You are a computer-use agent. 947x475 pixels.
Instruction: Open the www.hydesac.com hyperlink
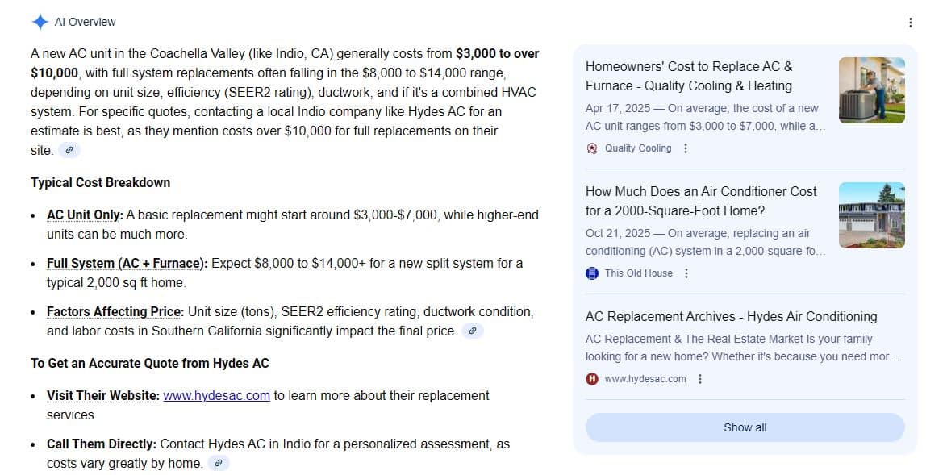(215, 395)
